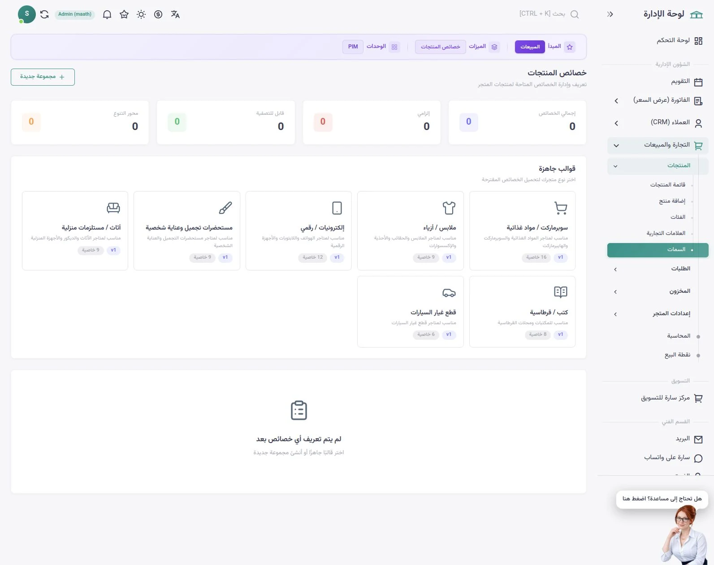Expand إعدادات المتجر submenu
714x565 pixels.
[658, 314]
